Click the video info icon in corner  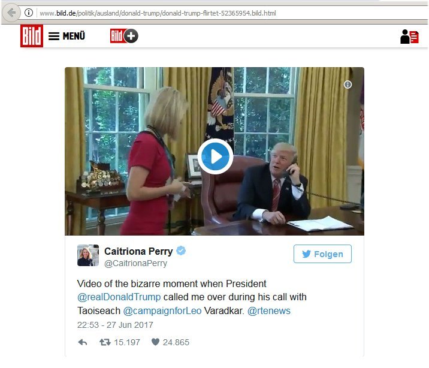(x=348, y=85)
